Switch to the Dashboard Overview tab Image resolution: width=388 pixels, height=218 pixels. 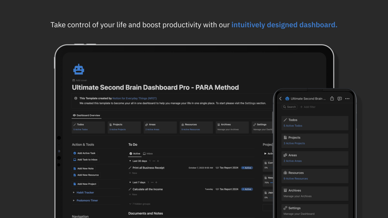click(x=86, y=115)
